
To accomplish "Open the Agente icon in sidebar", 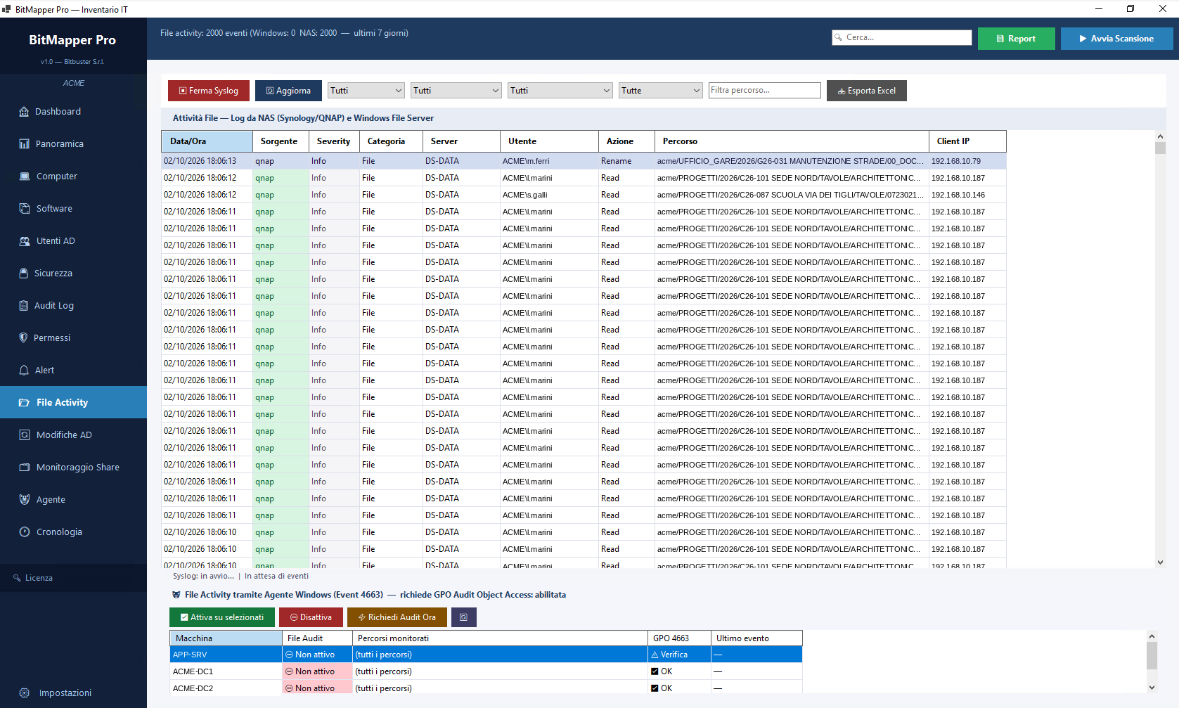I will [25, 500].
